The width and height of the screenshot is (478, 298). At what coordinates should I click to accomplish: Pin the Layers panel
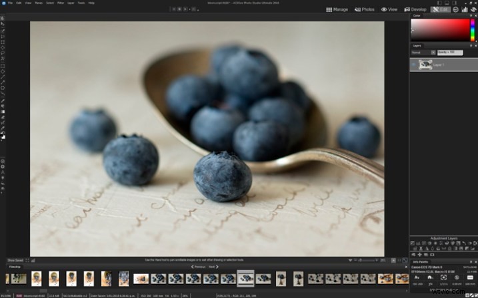click(x=471, y=46)
